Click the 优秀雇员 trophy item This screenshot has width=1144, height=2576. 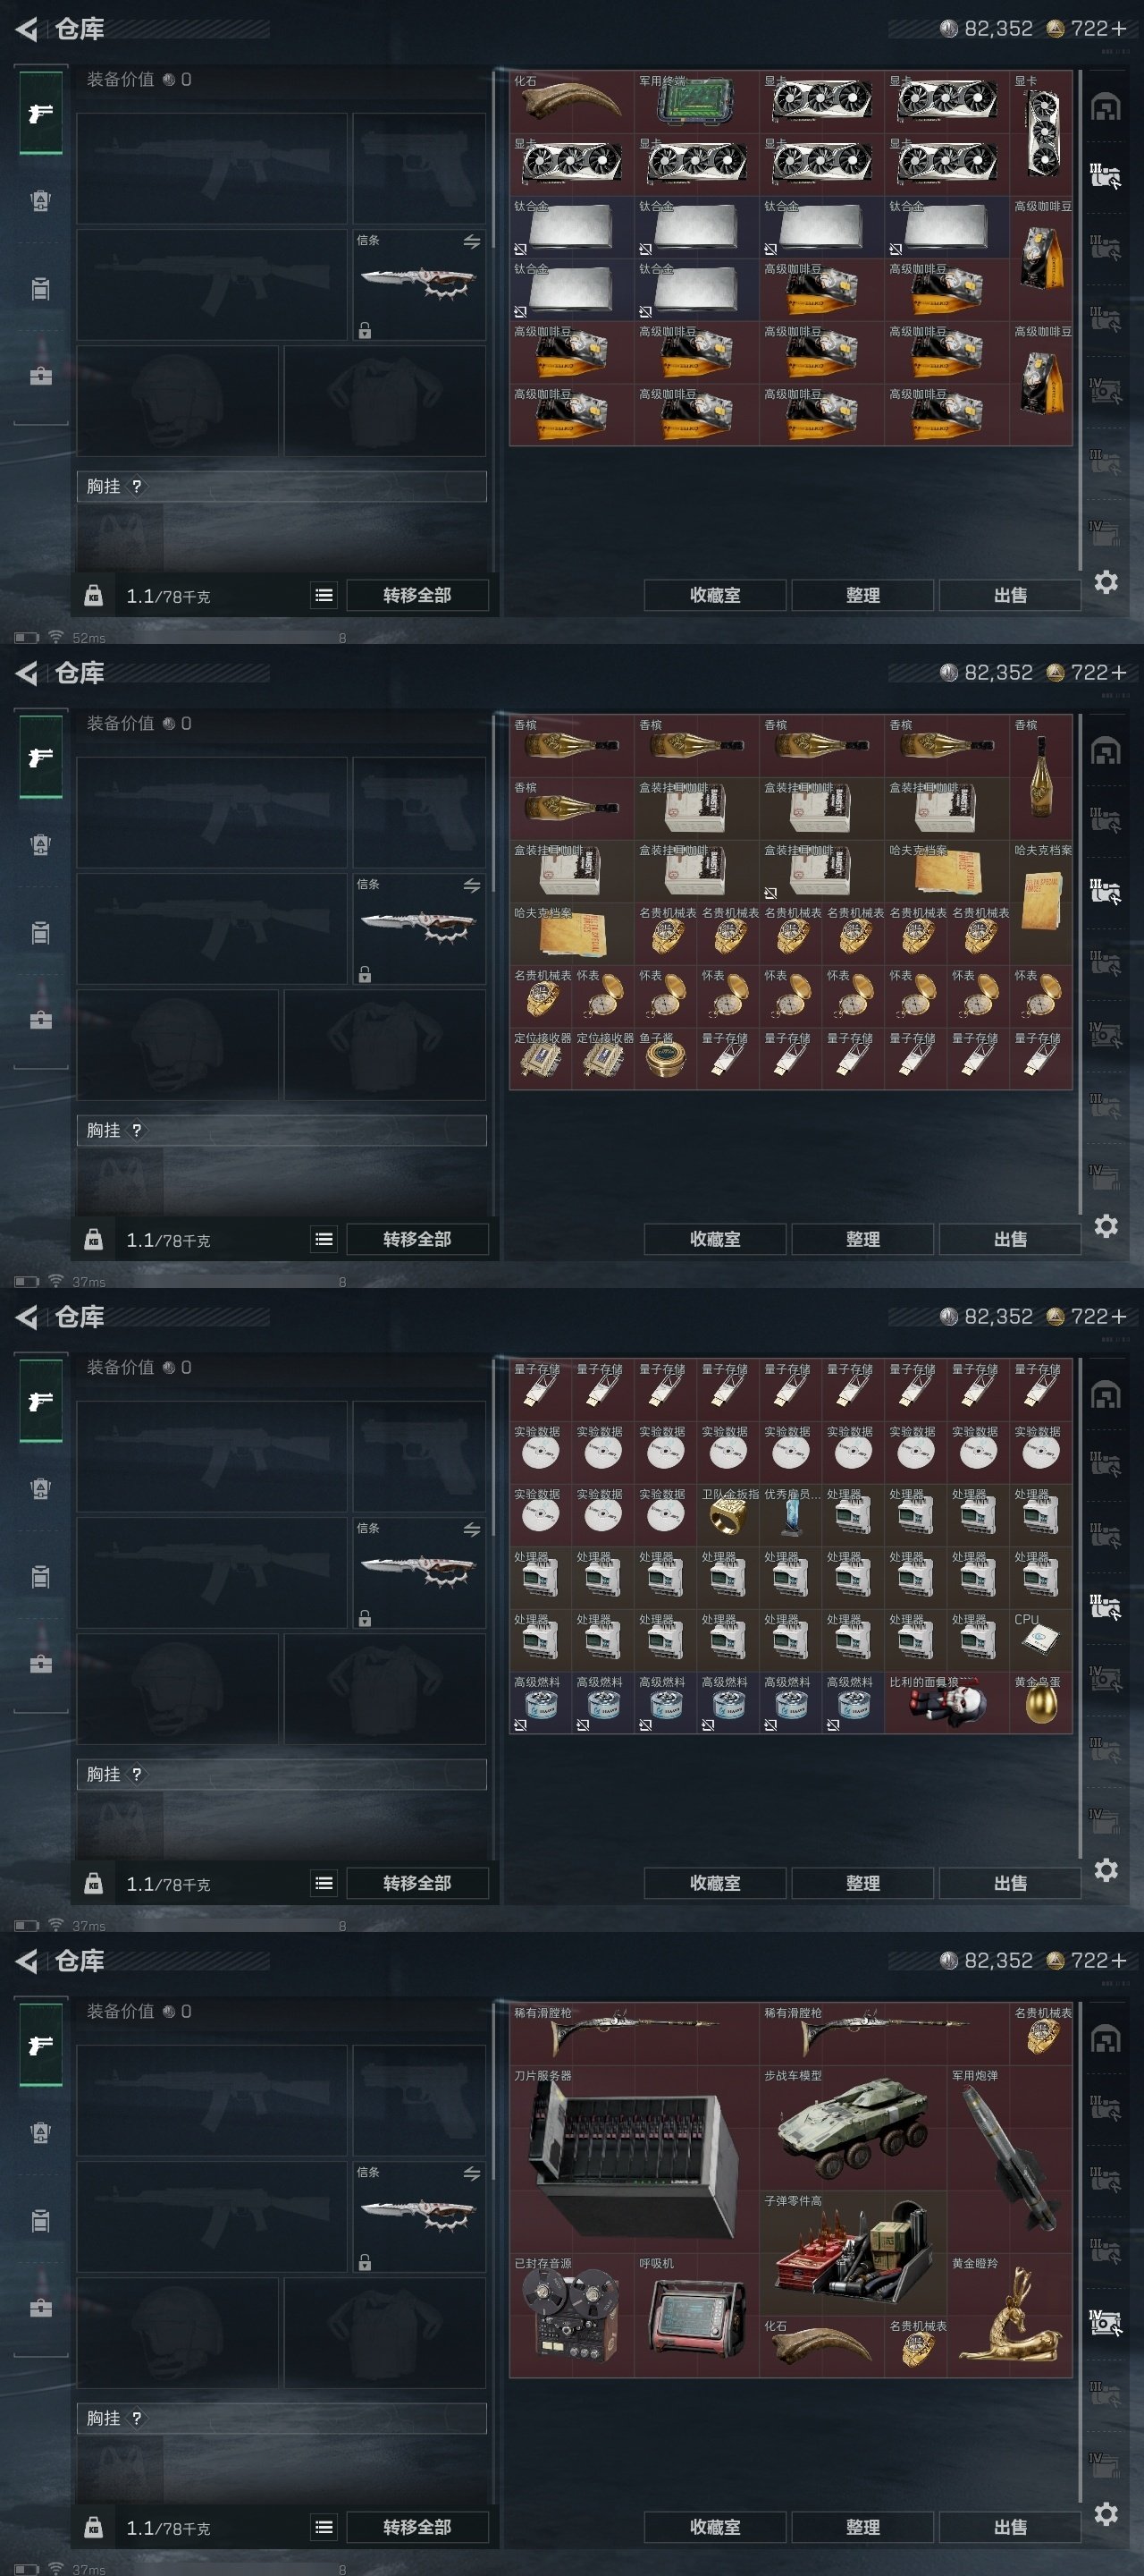790,1515
